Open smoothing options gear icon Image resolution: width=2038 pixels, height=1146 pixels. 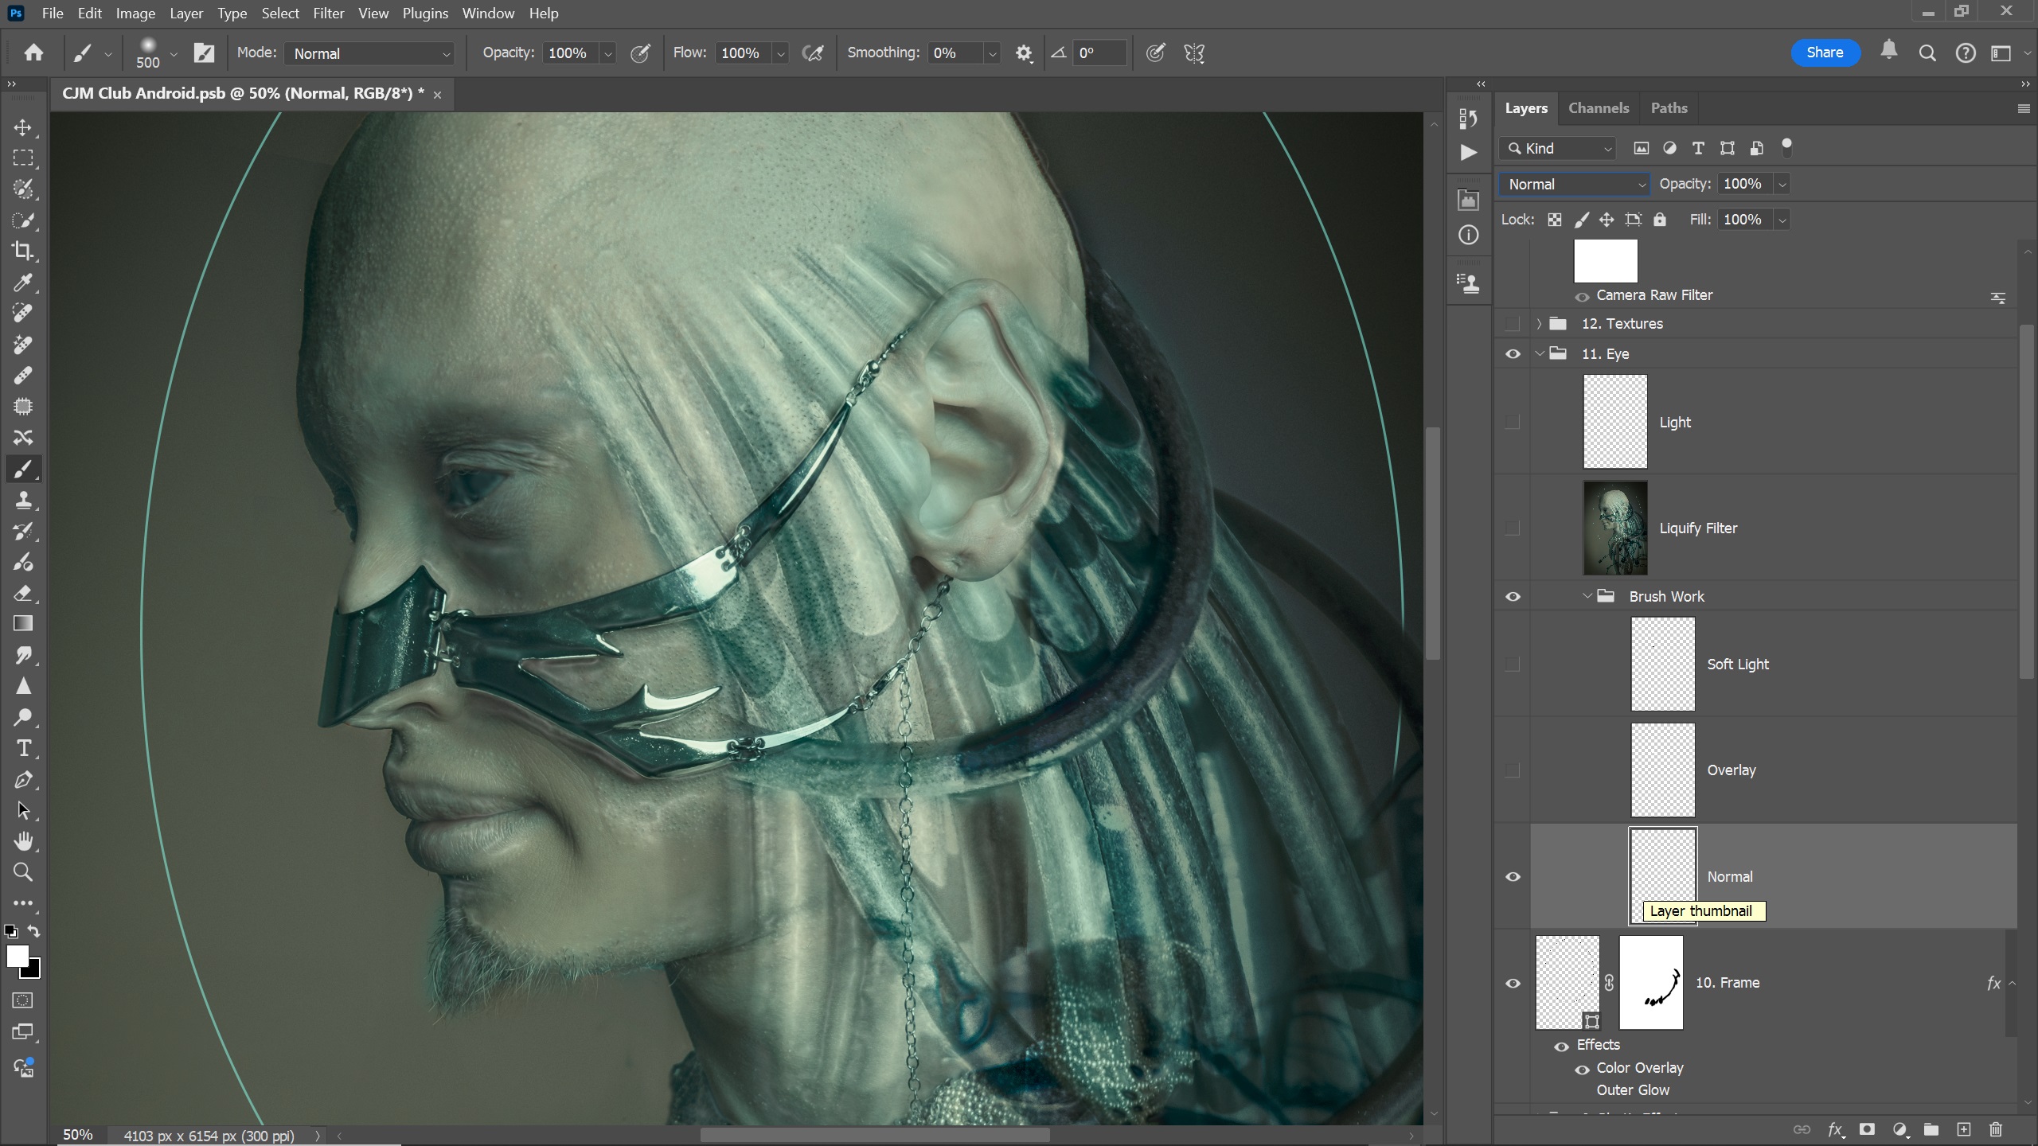(1024, 53)
